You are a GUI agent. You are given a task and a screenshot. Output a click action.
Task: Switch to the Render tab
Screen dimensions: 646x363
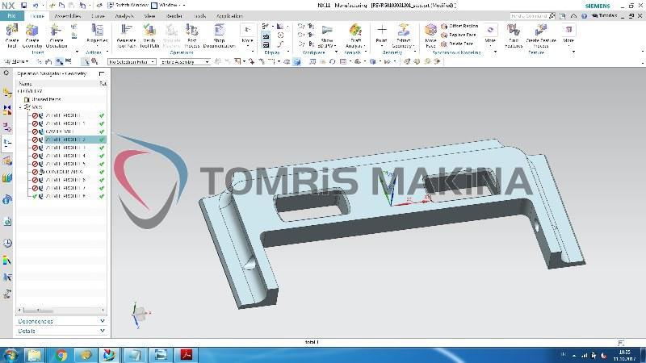point(174,16)
